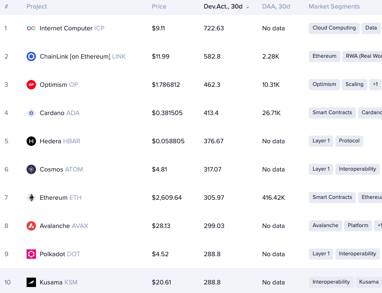
Task: Select the RWA (Real World) segment tag
Action: pos(362,56)
